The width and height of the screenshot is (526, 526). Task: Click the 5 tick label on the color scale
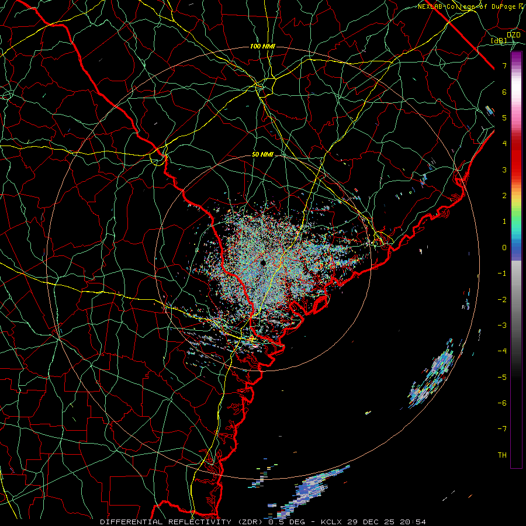[x=504, y=117]
